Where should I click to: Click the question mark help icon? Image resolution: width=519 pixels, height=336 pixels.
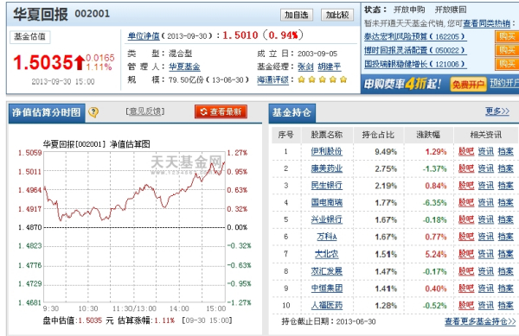(x=93, y=112)
